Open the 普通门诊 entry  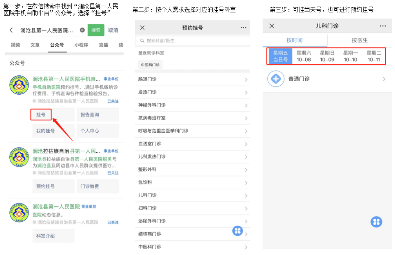click(x=327, y=79)
